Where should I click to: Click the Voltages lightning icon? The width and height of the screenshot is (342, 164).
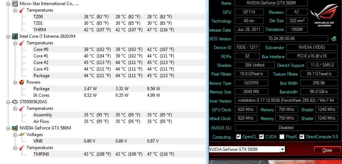click(x=21, y=135)
